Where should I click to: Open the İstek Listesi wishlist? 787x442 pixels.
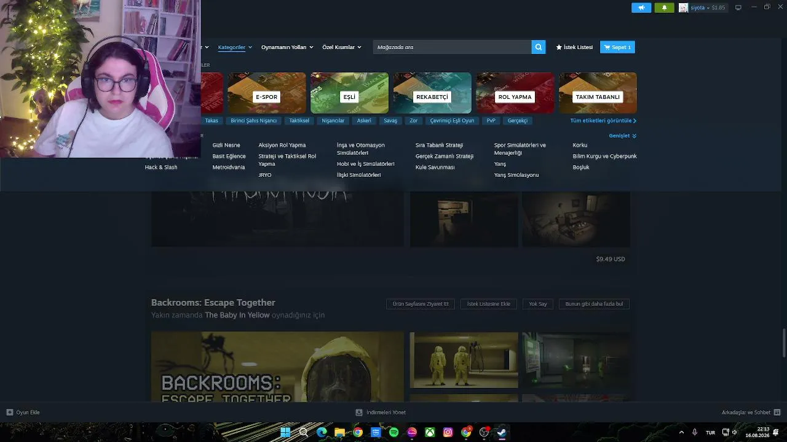(x=574, y=47)
